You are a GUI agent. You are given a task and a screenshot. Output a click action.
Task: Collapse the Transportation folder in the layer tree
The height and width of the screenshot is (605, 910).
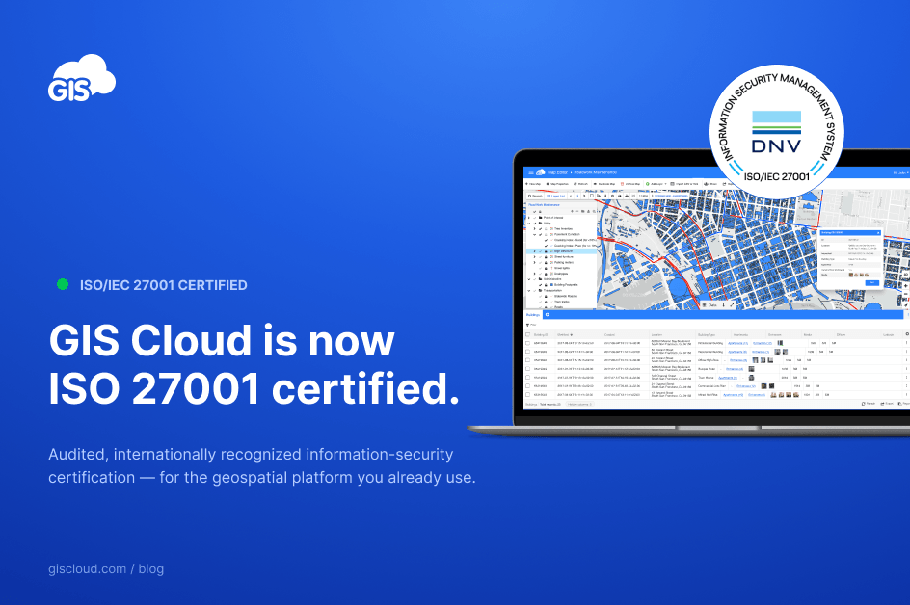point(528,291)
